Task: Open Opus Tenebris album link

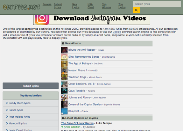Action: [77, 91]
